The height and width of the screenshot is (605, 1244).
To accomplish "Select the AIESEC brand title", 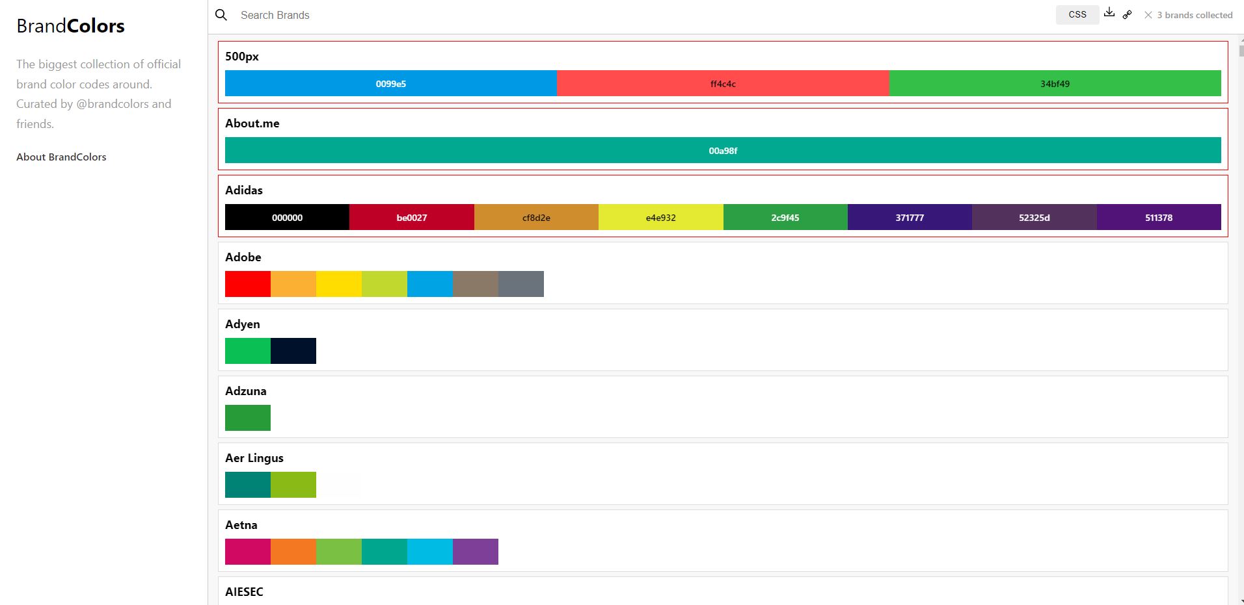I will pos(244,592).
